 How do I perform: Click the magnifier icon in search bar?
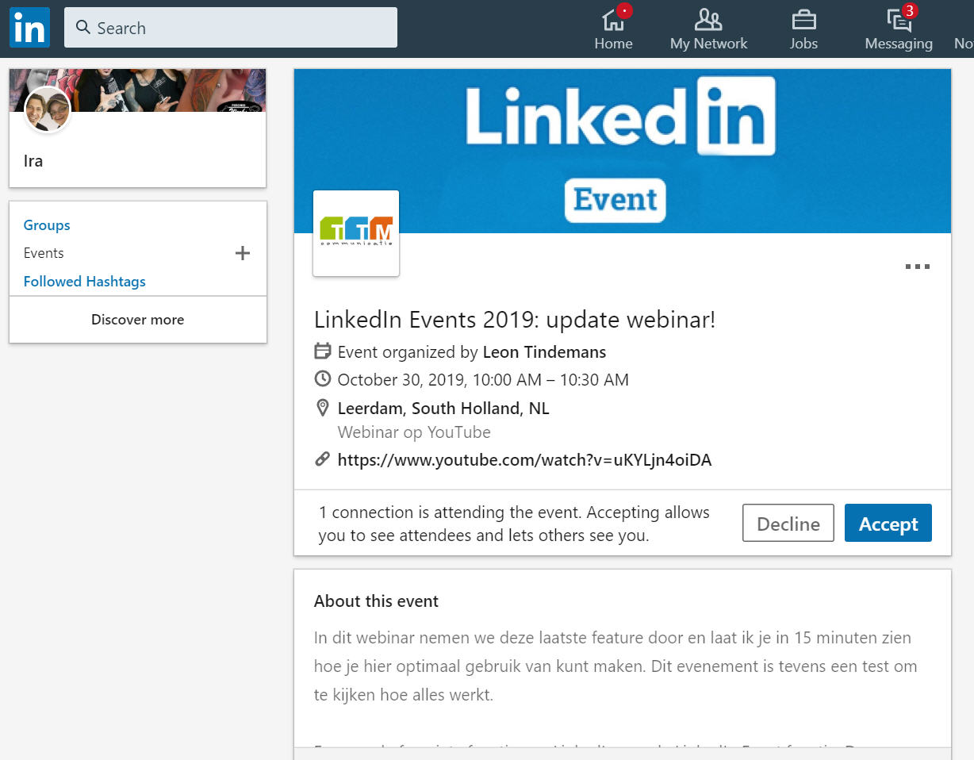pyautogui.click(x=83, y=28)
